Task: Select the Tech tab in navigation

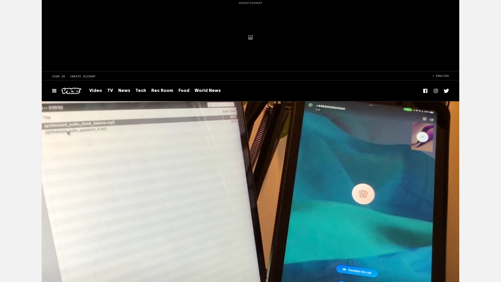Action: (141, 90)
